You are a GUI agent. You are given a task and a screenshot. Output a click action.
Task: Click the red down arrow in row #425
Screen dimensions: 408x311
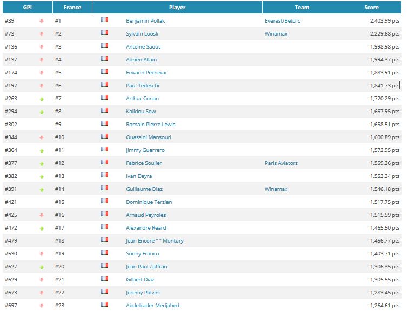[42, 215]
